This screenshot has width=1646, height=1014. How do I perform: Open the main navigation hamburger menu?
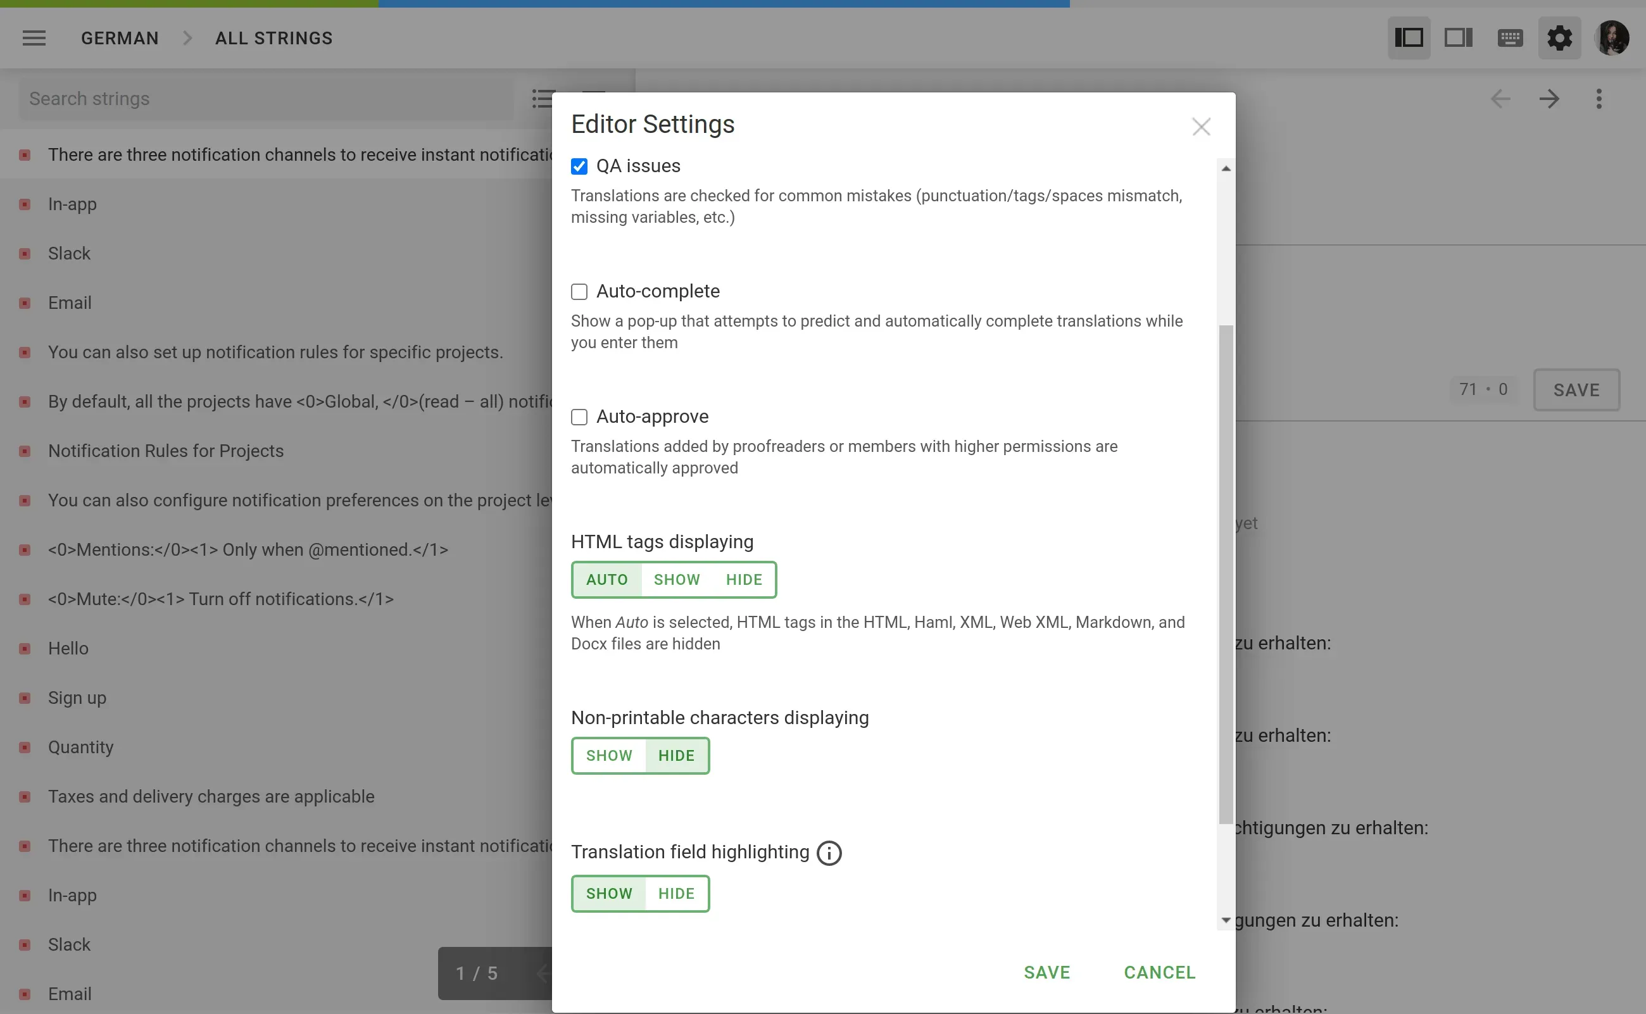(34, 38)
